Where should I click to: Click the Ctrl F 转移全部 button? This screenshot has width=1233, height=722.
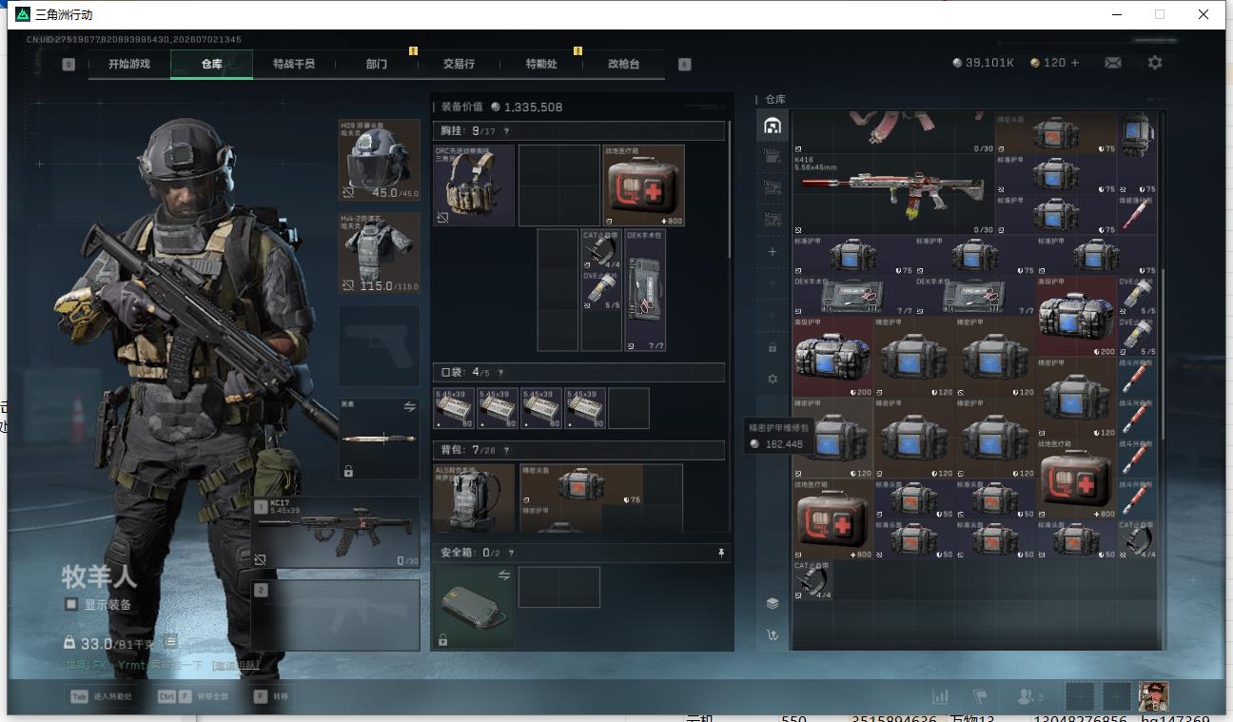194,696
